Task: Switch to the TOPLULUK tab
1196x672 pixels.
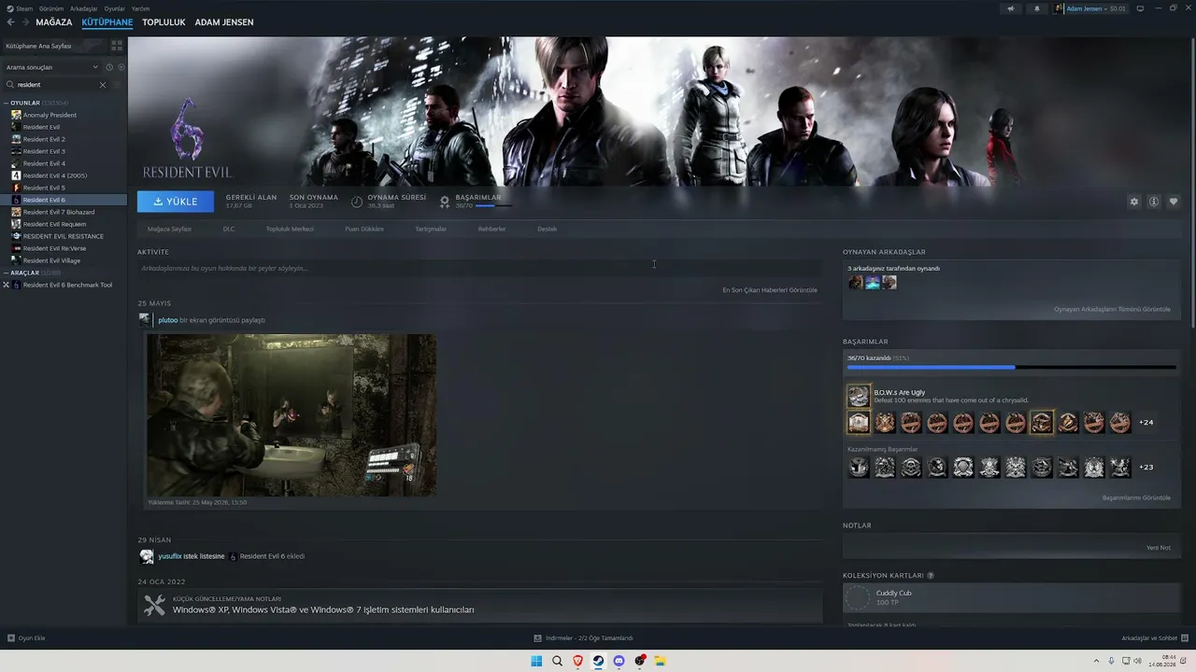Action: point(164,22)
